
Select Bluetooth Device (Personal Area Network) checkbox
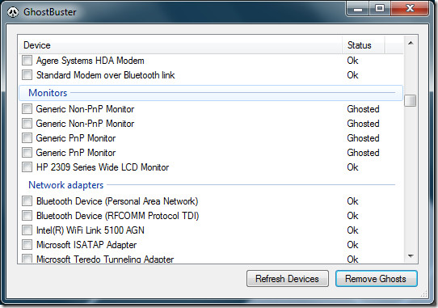click(x=27, y=201)
